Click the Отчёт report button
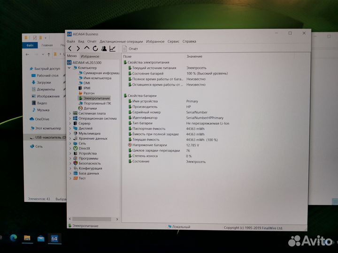The width and height of the screenshot is (338, 253). click(x=130, y=49)
